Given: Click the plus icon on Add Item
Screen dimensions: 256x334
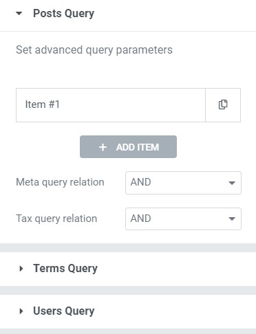Looking at the screenshot, I should (103, 147).
